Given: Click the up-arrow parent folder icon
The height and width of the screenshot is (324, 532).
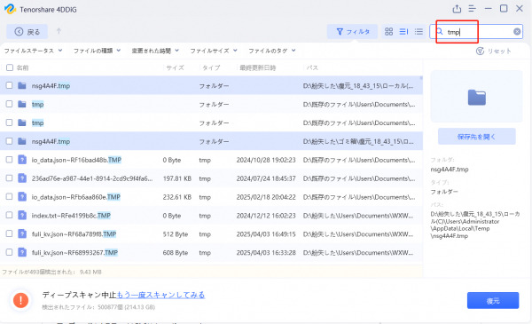Looking at the screenshot, I should coord(59,31).
